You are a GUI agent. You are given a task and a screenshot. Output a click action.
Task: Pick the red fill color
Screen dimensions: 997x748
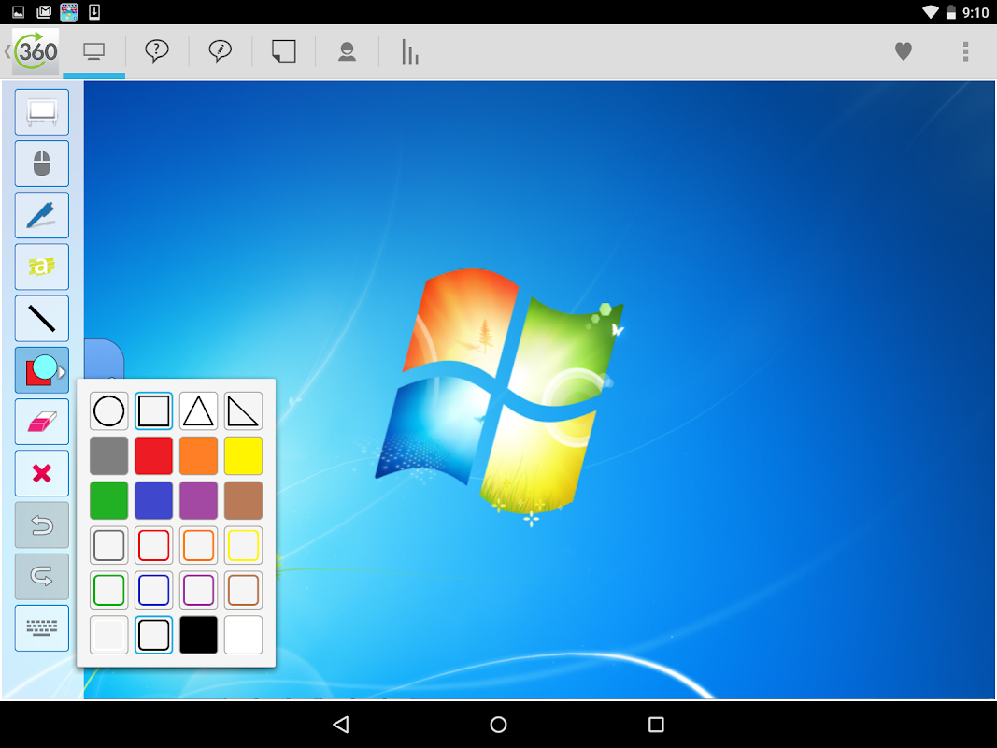click(154, 455)
